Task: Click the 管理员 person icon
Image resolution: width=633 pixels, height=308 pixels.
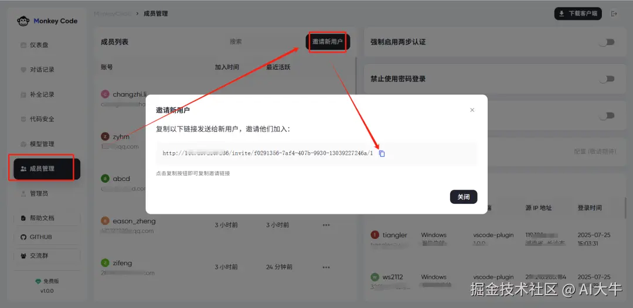Action: 23,193
